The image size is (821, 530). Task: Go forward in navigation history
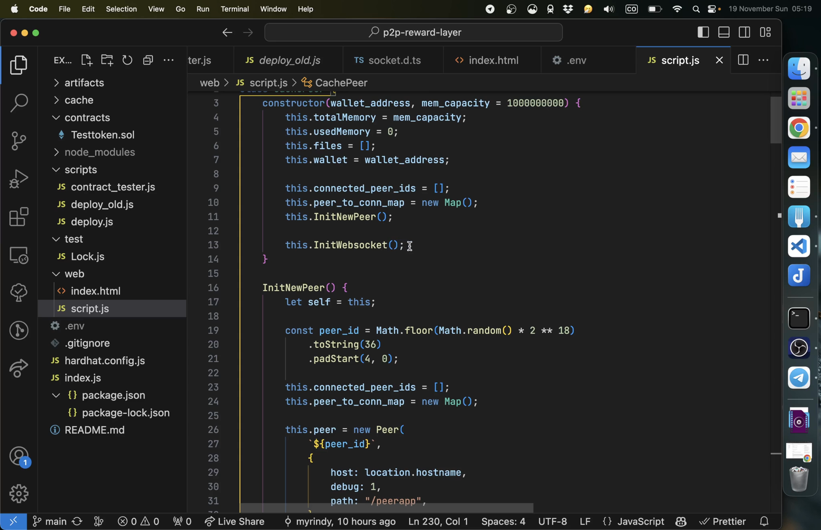click(248, 32)
